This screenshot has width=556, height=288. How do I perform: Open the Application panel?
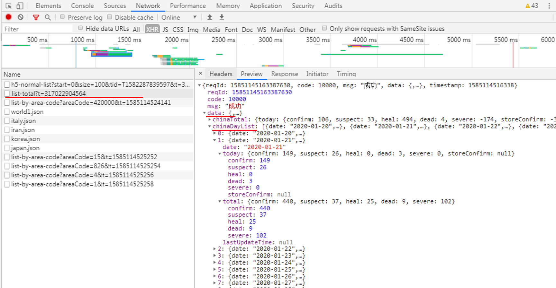click(x=266, y=6)
